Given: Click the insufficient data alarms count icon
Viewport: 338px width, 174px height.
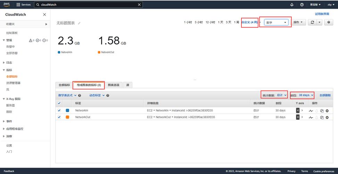Looking at the screenshot, I should coord(45,40).
